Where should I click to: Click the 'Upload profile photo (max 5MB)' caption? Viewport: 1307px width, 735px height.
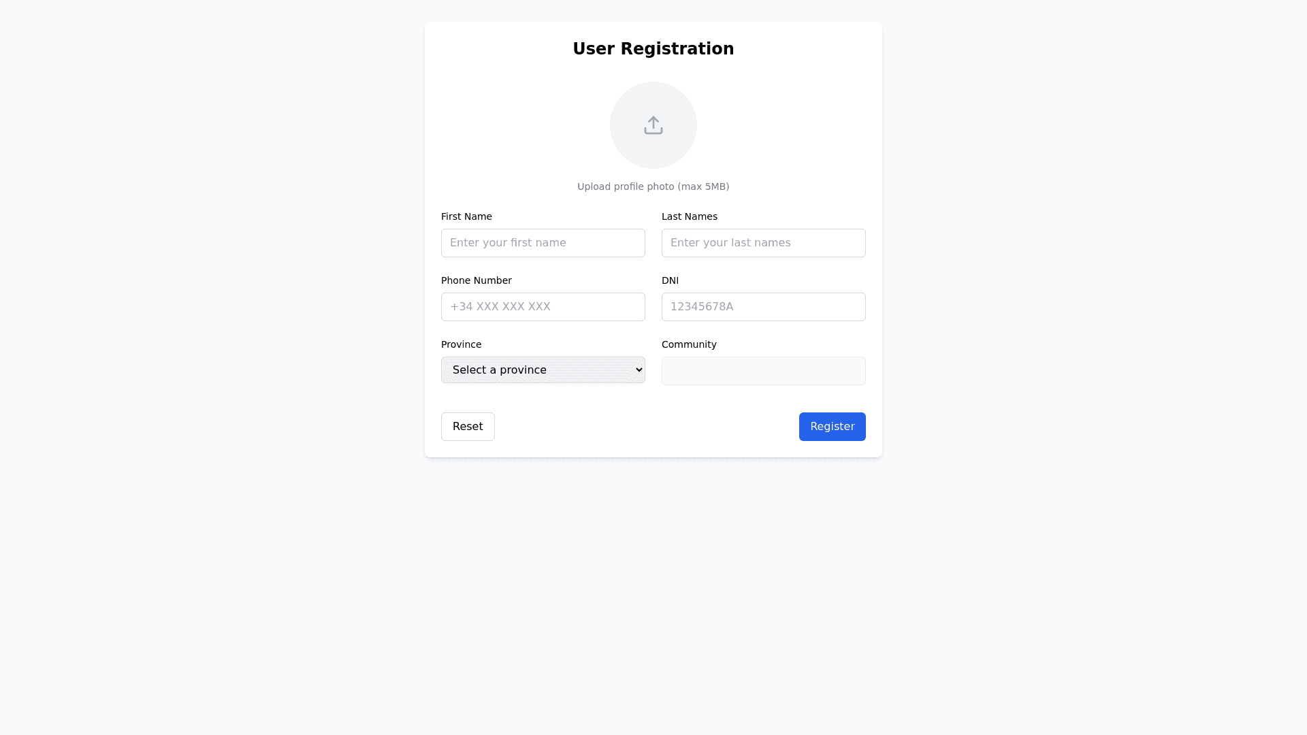click(x=653, y=186)
